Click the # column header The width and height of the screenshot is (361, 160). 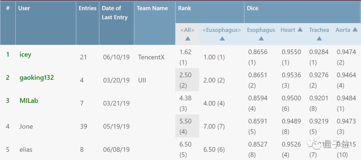tap(8, 8)
